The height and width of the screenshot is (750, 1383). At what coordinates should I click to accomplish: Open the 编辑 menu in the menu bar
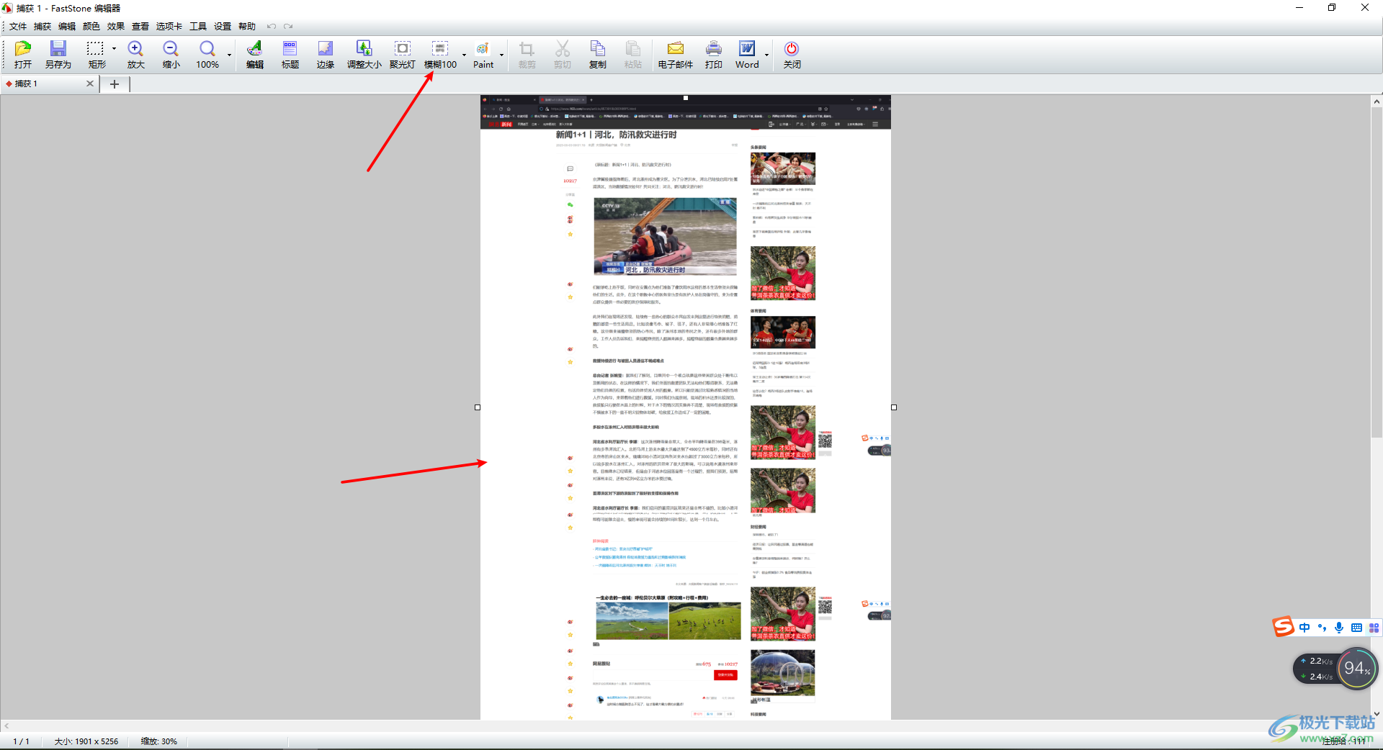click(x=67, y=27)
